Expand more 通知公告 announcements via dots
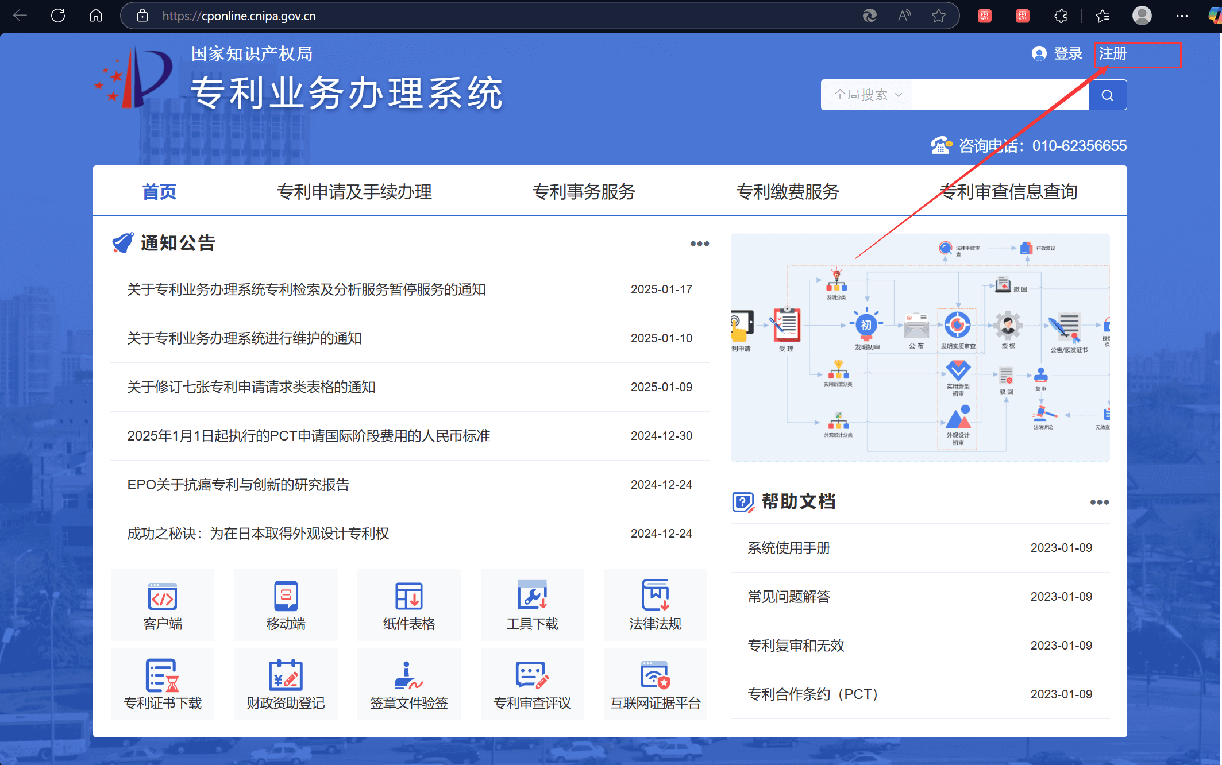 pyautogui.click(x=699, y=244)
